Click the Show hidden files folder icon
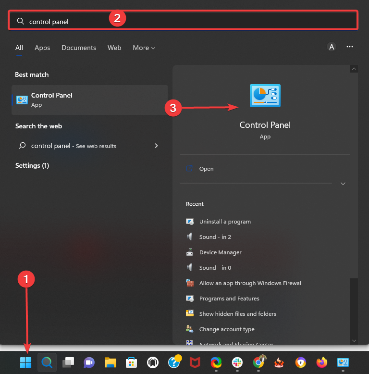369x374 pixels. point(190,313)
